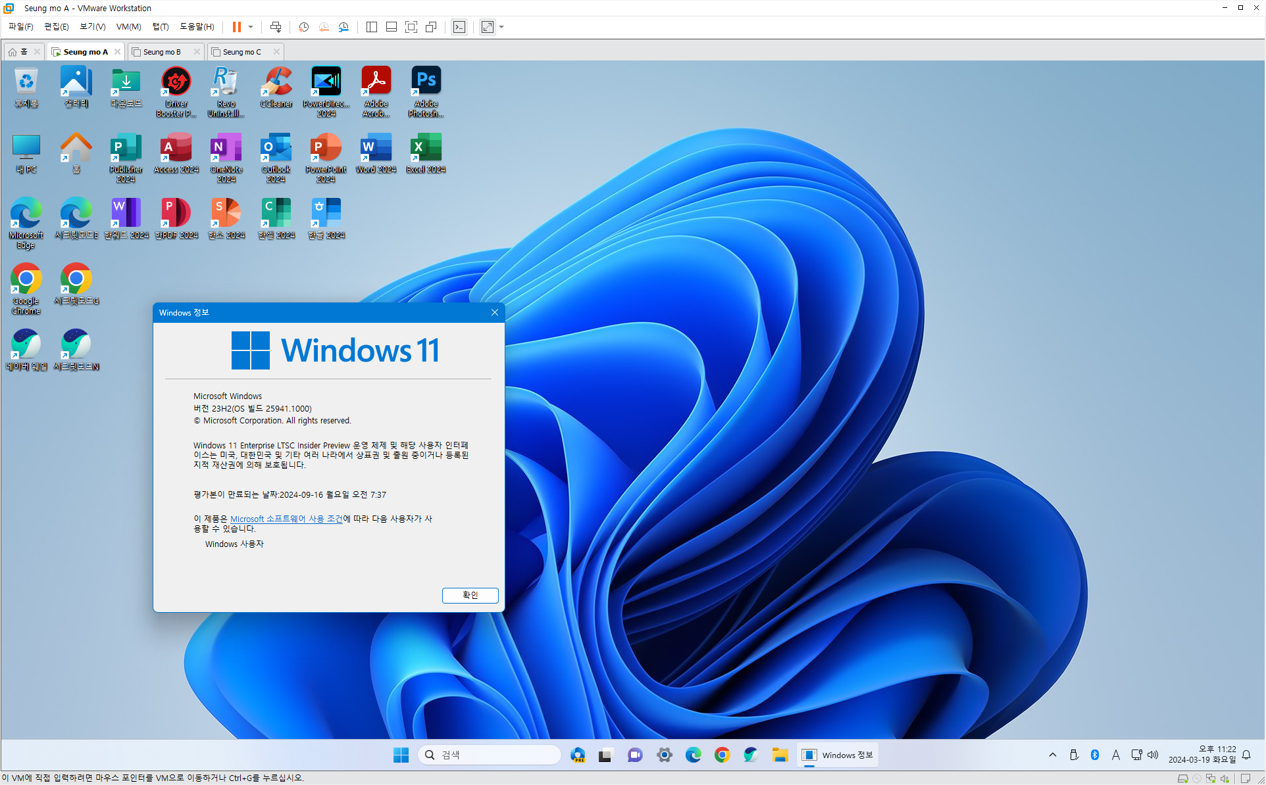Image resolution: width=1266 pixels, height=785 pixels.
Task: Toggle the library sidebar view icon
Action: (x=372, y=27)
